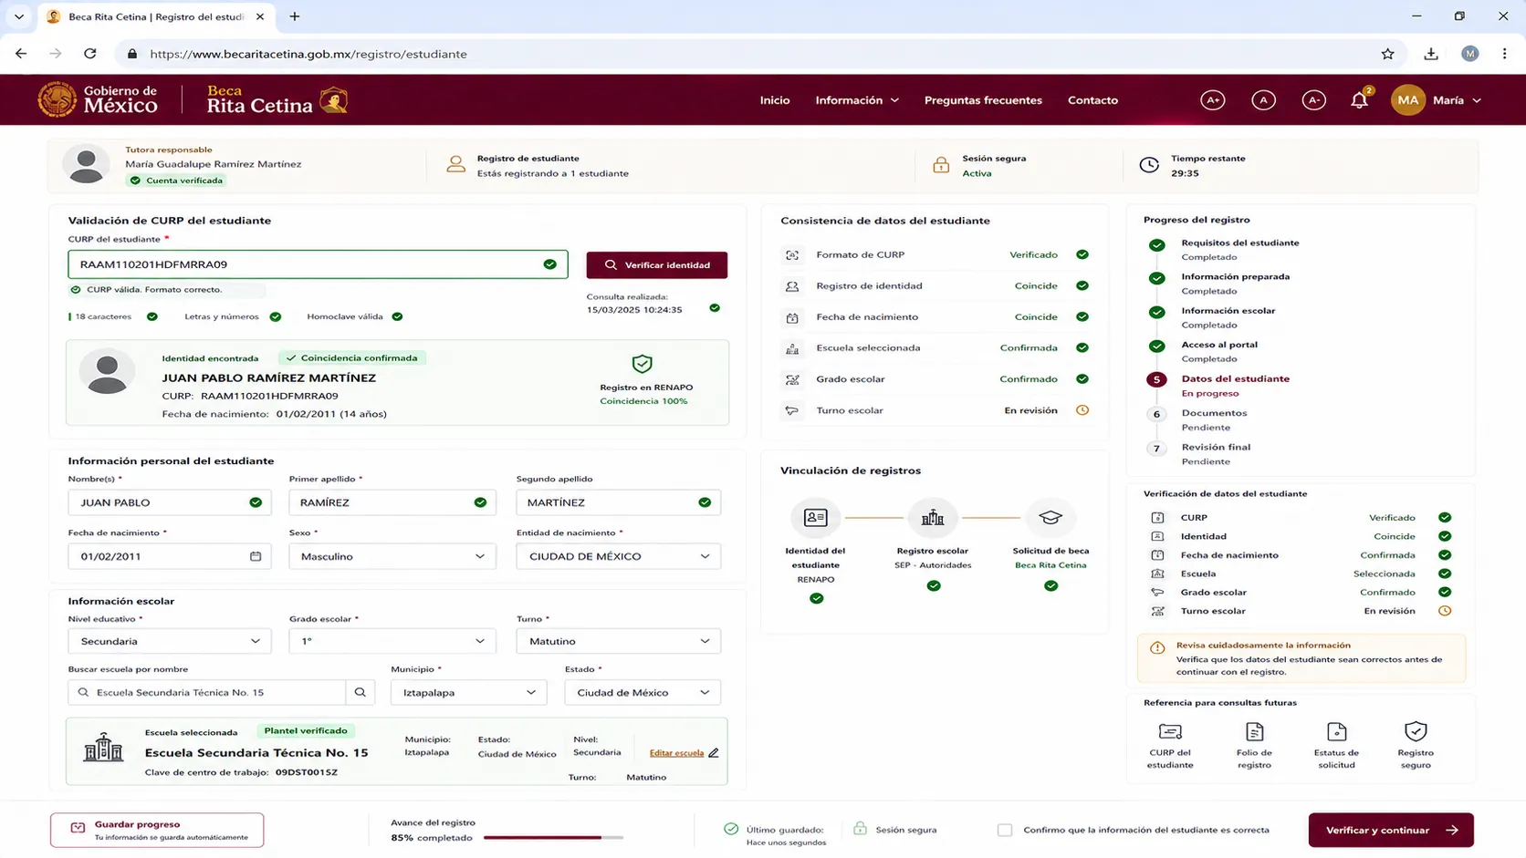This screenshot has width=1526, height=858.
Task: Click the Verificar identidad button
Action: (x=657, y=264)
